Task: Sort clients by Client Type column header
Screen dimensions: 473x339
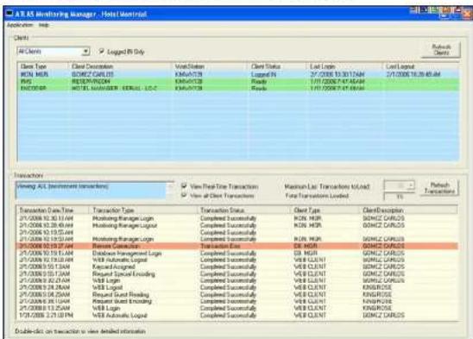Action: pos(43,66)
